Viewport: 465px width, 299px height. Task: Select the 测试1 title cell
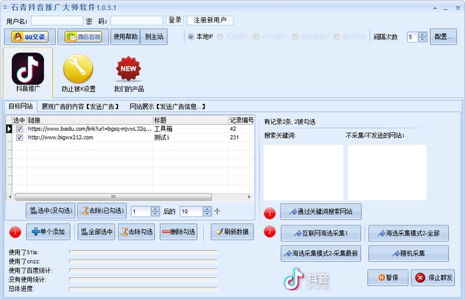coord(191,138)
